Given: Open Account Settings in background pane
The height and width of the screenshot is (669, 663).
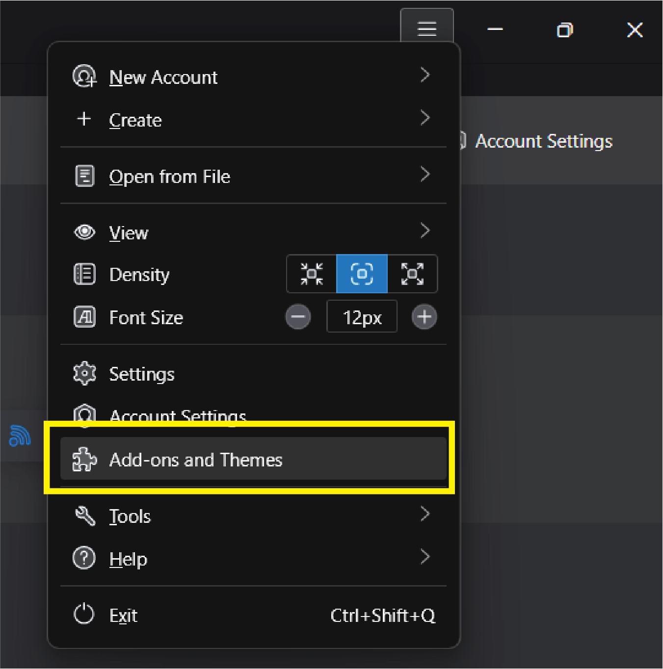Looking at the screenshot, I should click(x=543, y=141).
